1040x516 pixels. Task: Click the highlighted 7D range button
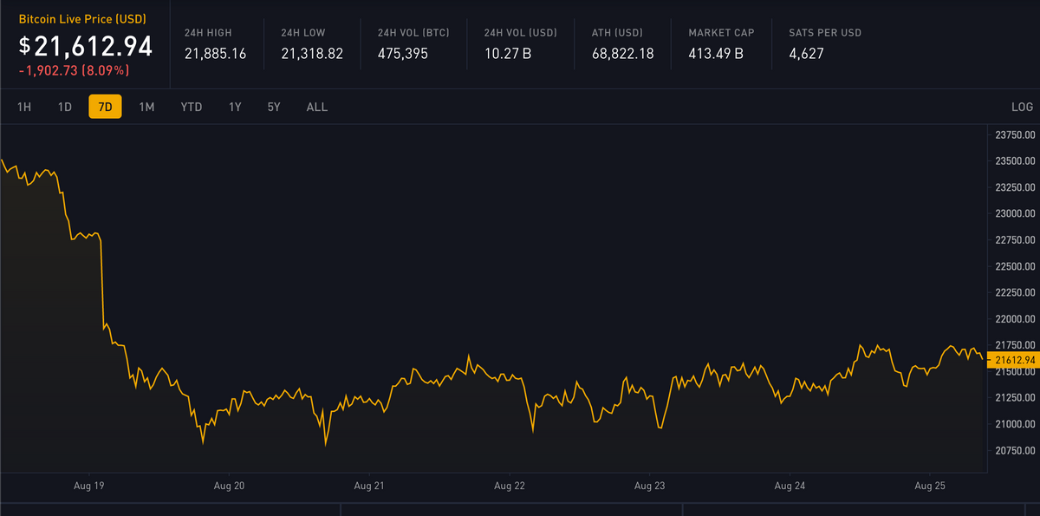[x=105, y=107]
